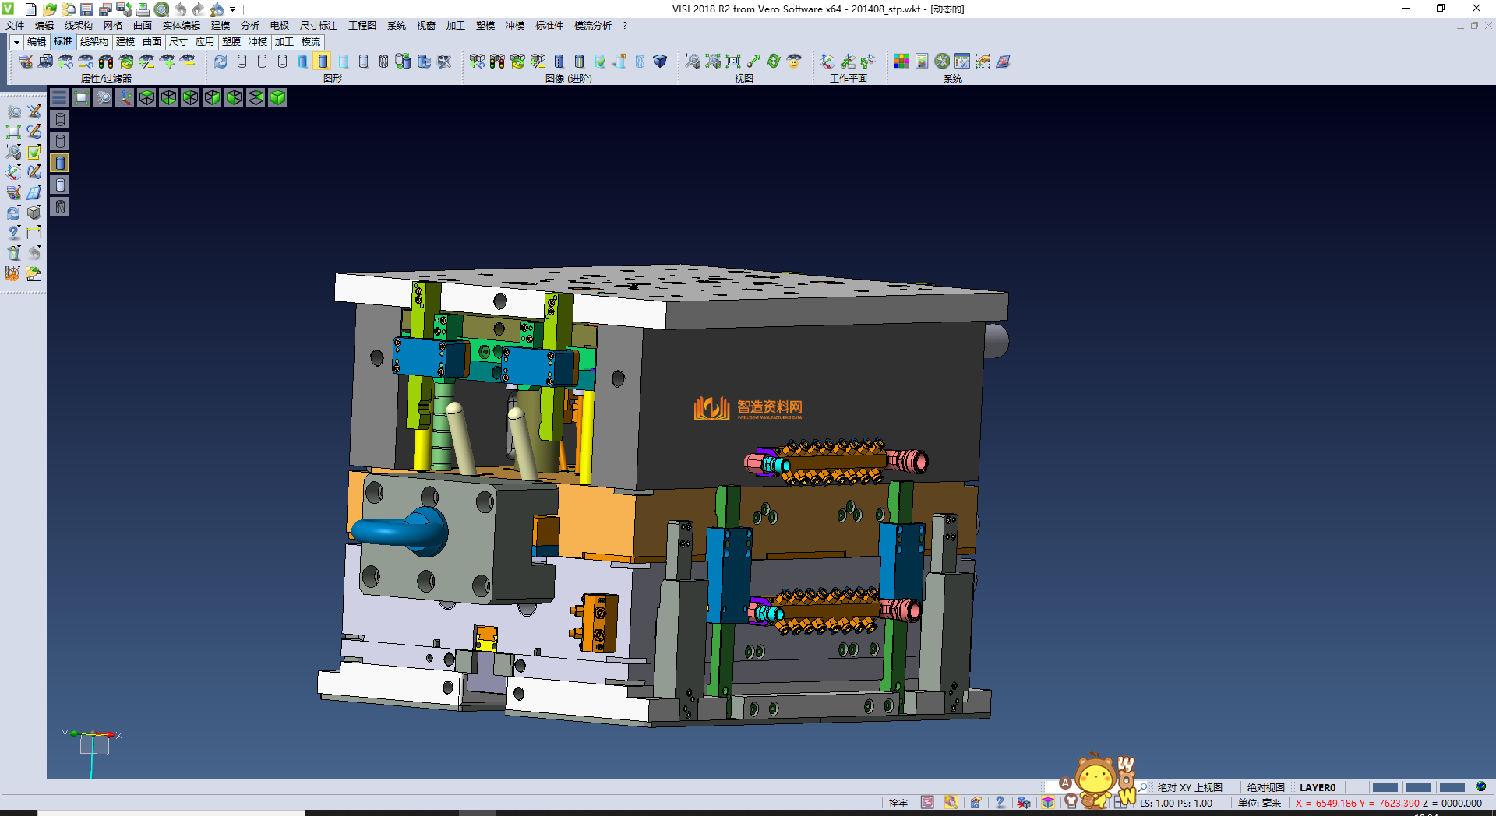This screenshot has width=1496, height=816.
Task: Click the 单位: 毫米 units field
Action: [x=1259, y=803]
